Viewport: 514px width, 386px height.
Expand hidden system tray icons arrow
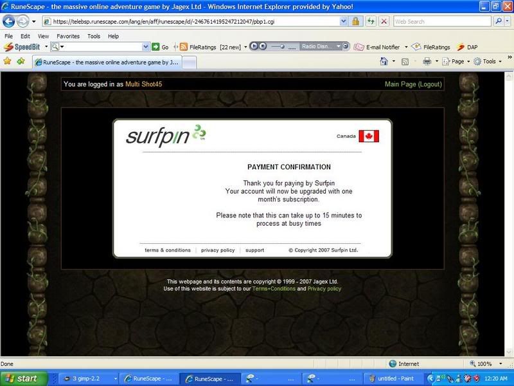[430, 378]
